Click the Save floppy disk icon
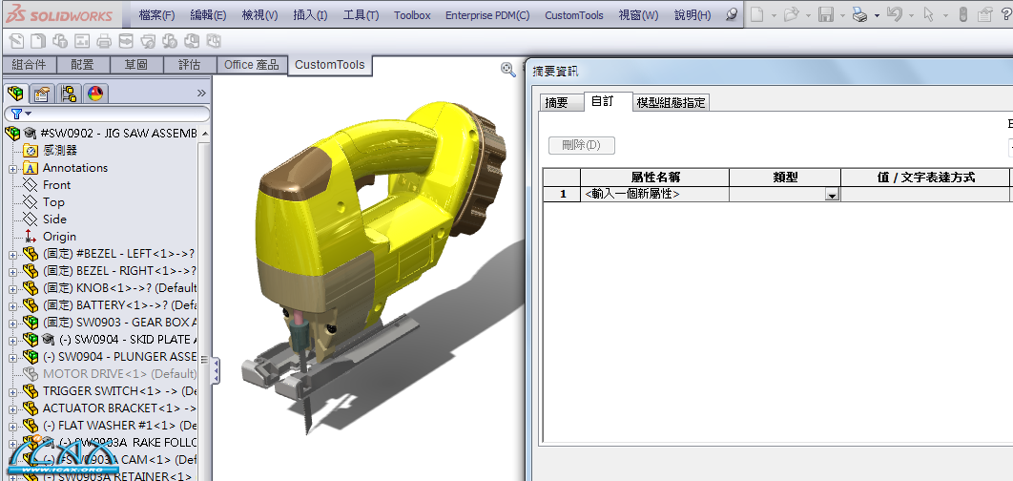1013x481 pixels. click(826, 15)
